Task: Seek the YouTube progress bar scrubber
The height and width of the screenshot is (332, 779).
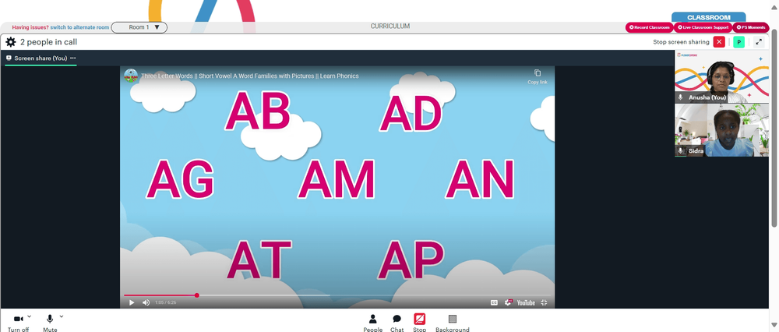Action: [197, 295]
